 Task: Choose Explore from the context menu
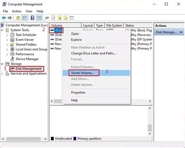96,40
